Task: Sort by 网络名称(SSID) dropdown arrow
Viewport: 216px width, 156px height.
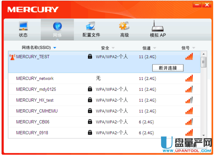Action: [55, 48]
